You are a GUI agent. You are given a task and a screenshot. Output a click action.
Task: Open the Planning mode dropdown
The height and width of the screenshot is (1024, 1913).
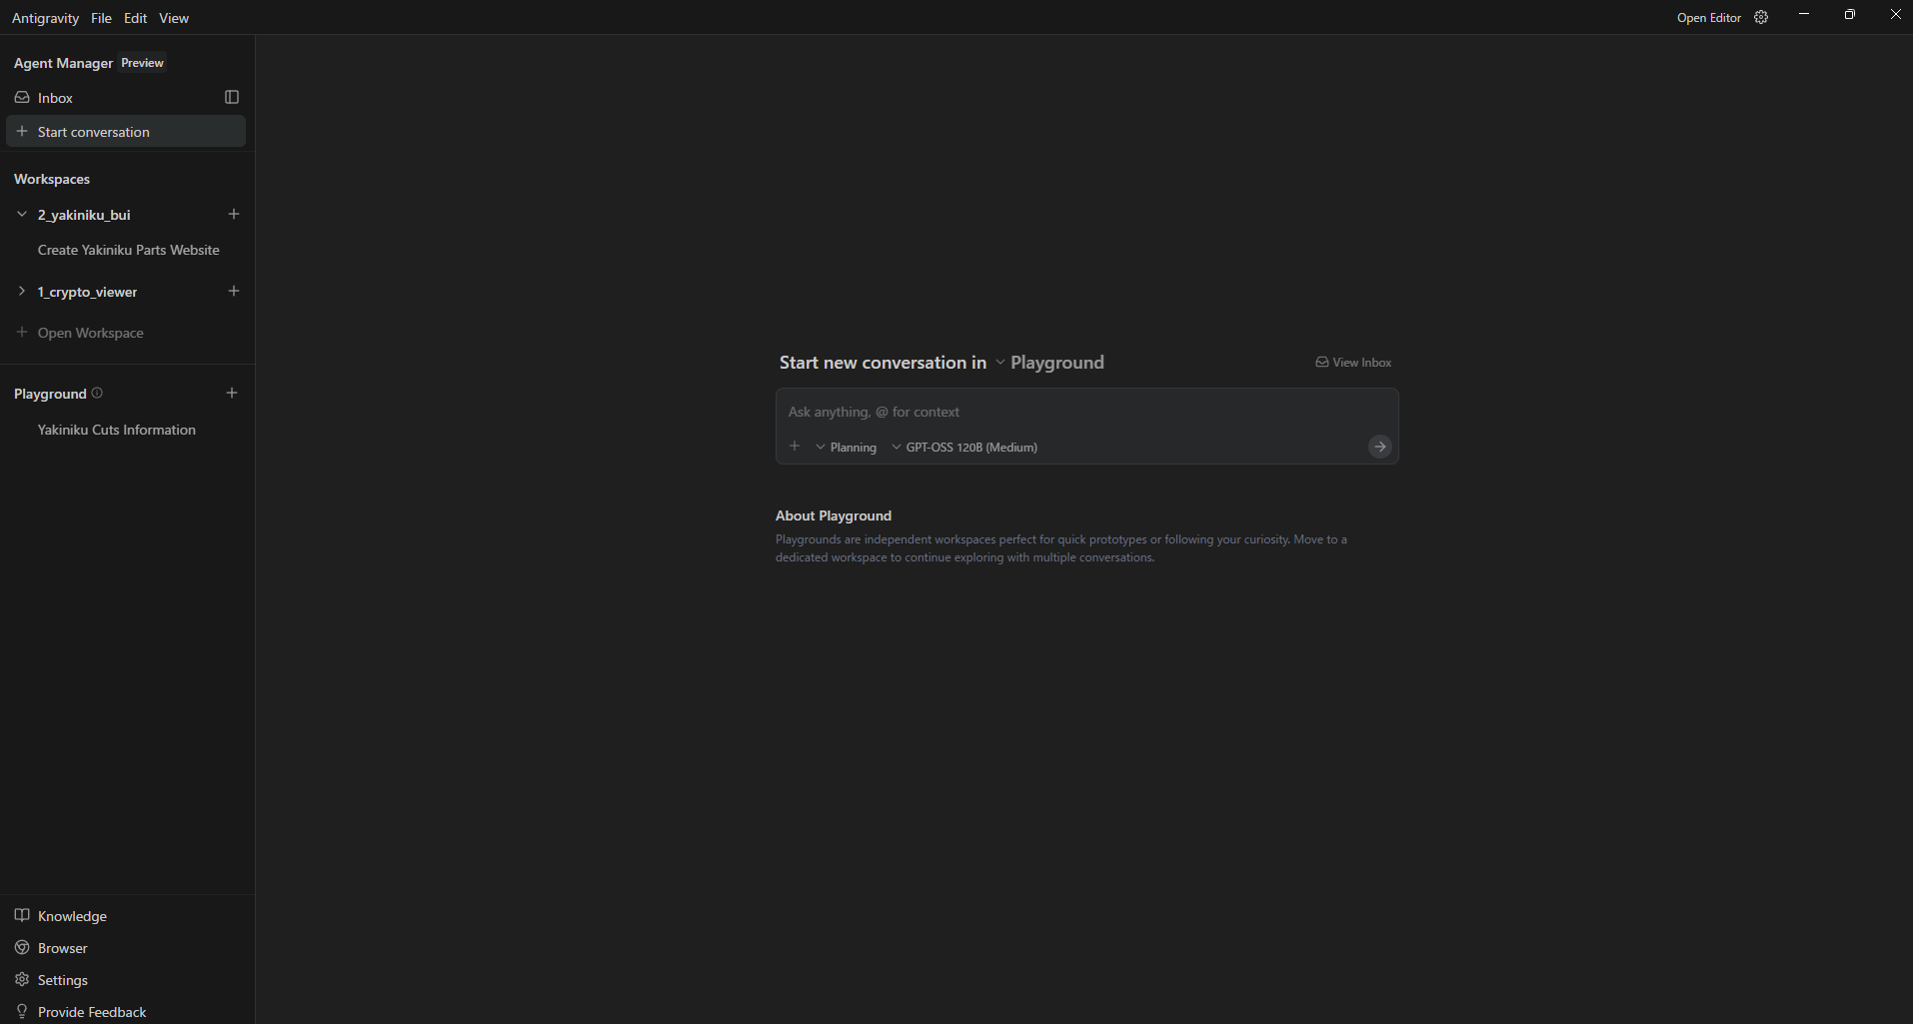847,448
